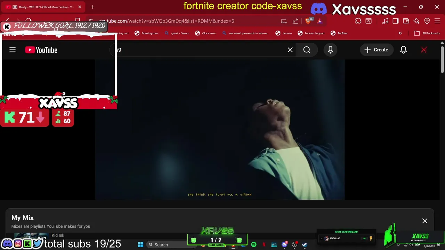This screenshot has width=445, height=250.
Task: Open the Brave VPN shield icon
Action: pyautogui.click(x=427, y=21)
